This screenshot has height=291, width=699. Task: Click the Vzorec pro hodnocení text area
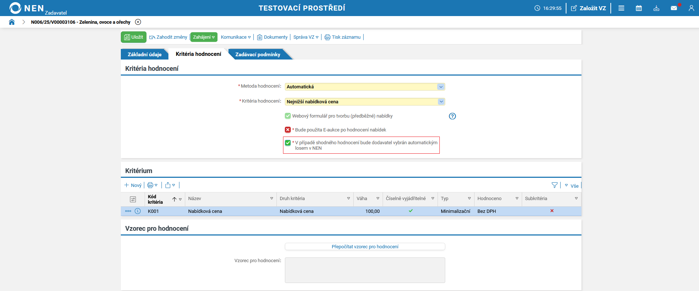365,270
